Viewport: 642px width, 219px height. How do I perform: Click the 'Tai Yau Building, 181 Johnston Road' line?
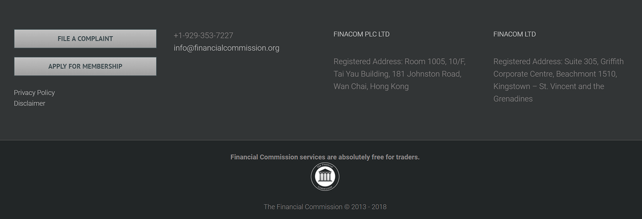398,74
